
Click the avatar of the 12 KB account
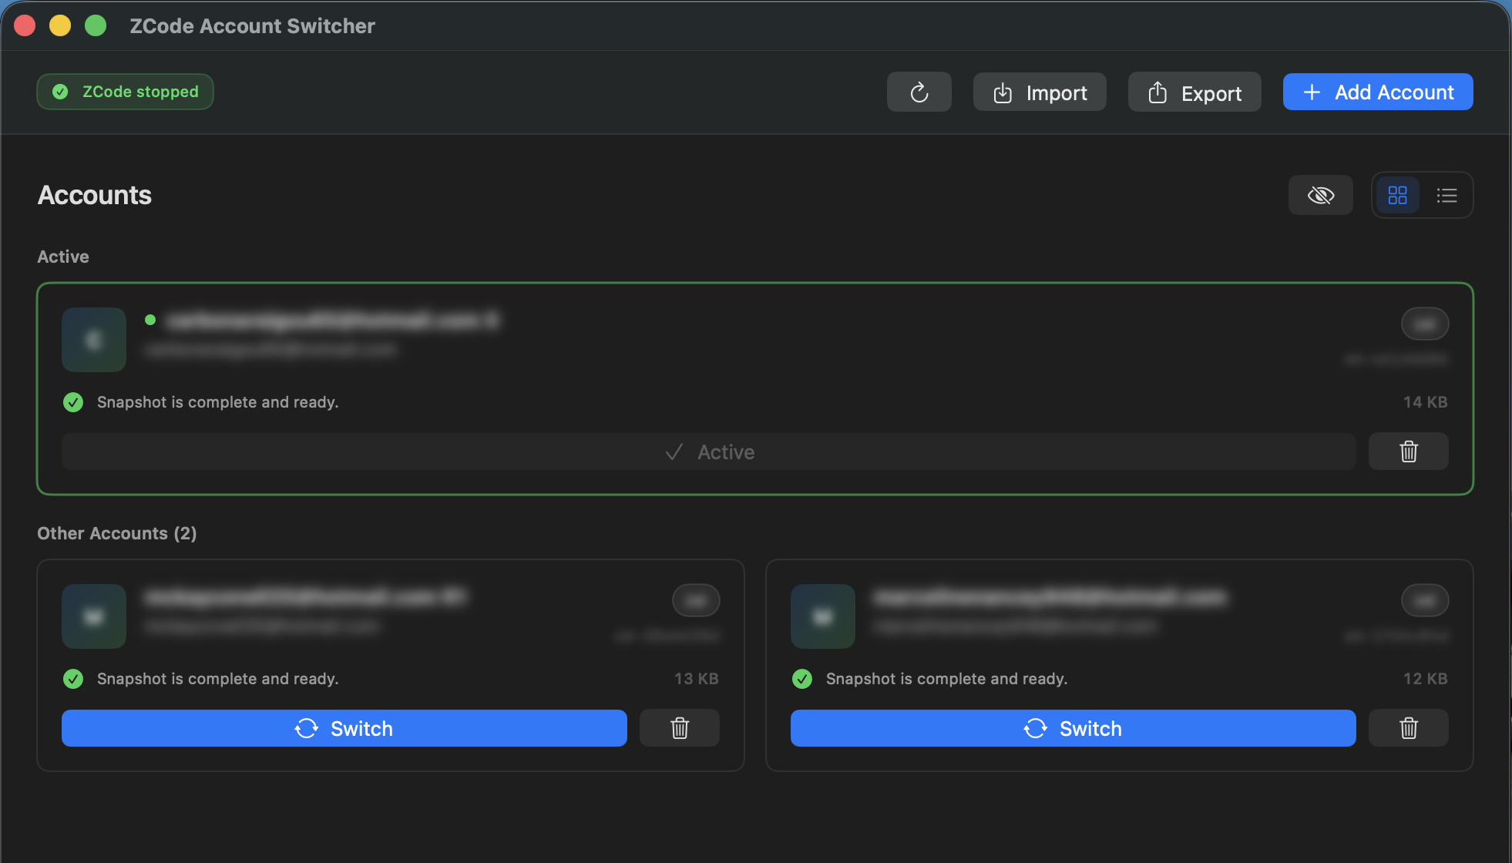(823, 616)
